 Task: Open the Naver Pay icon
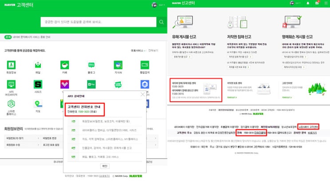(x=91, y=85)
